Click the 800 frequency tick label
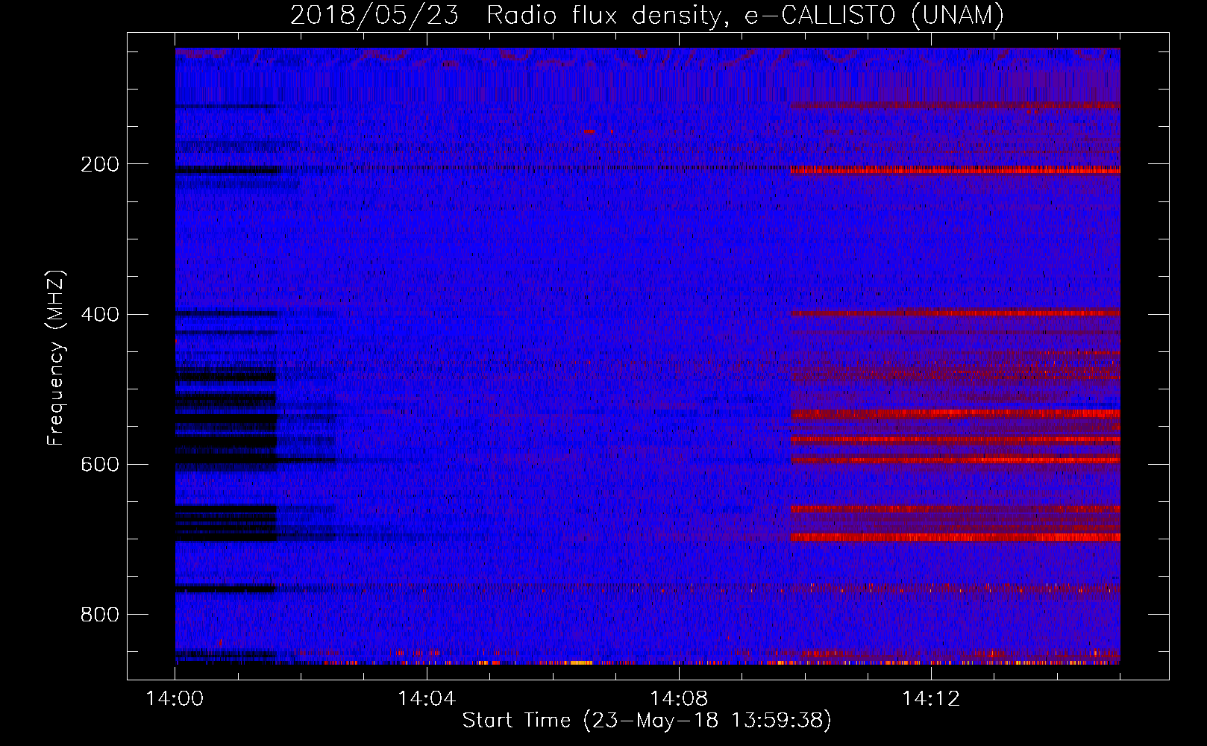 [100, 615]
